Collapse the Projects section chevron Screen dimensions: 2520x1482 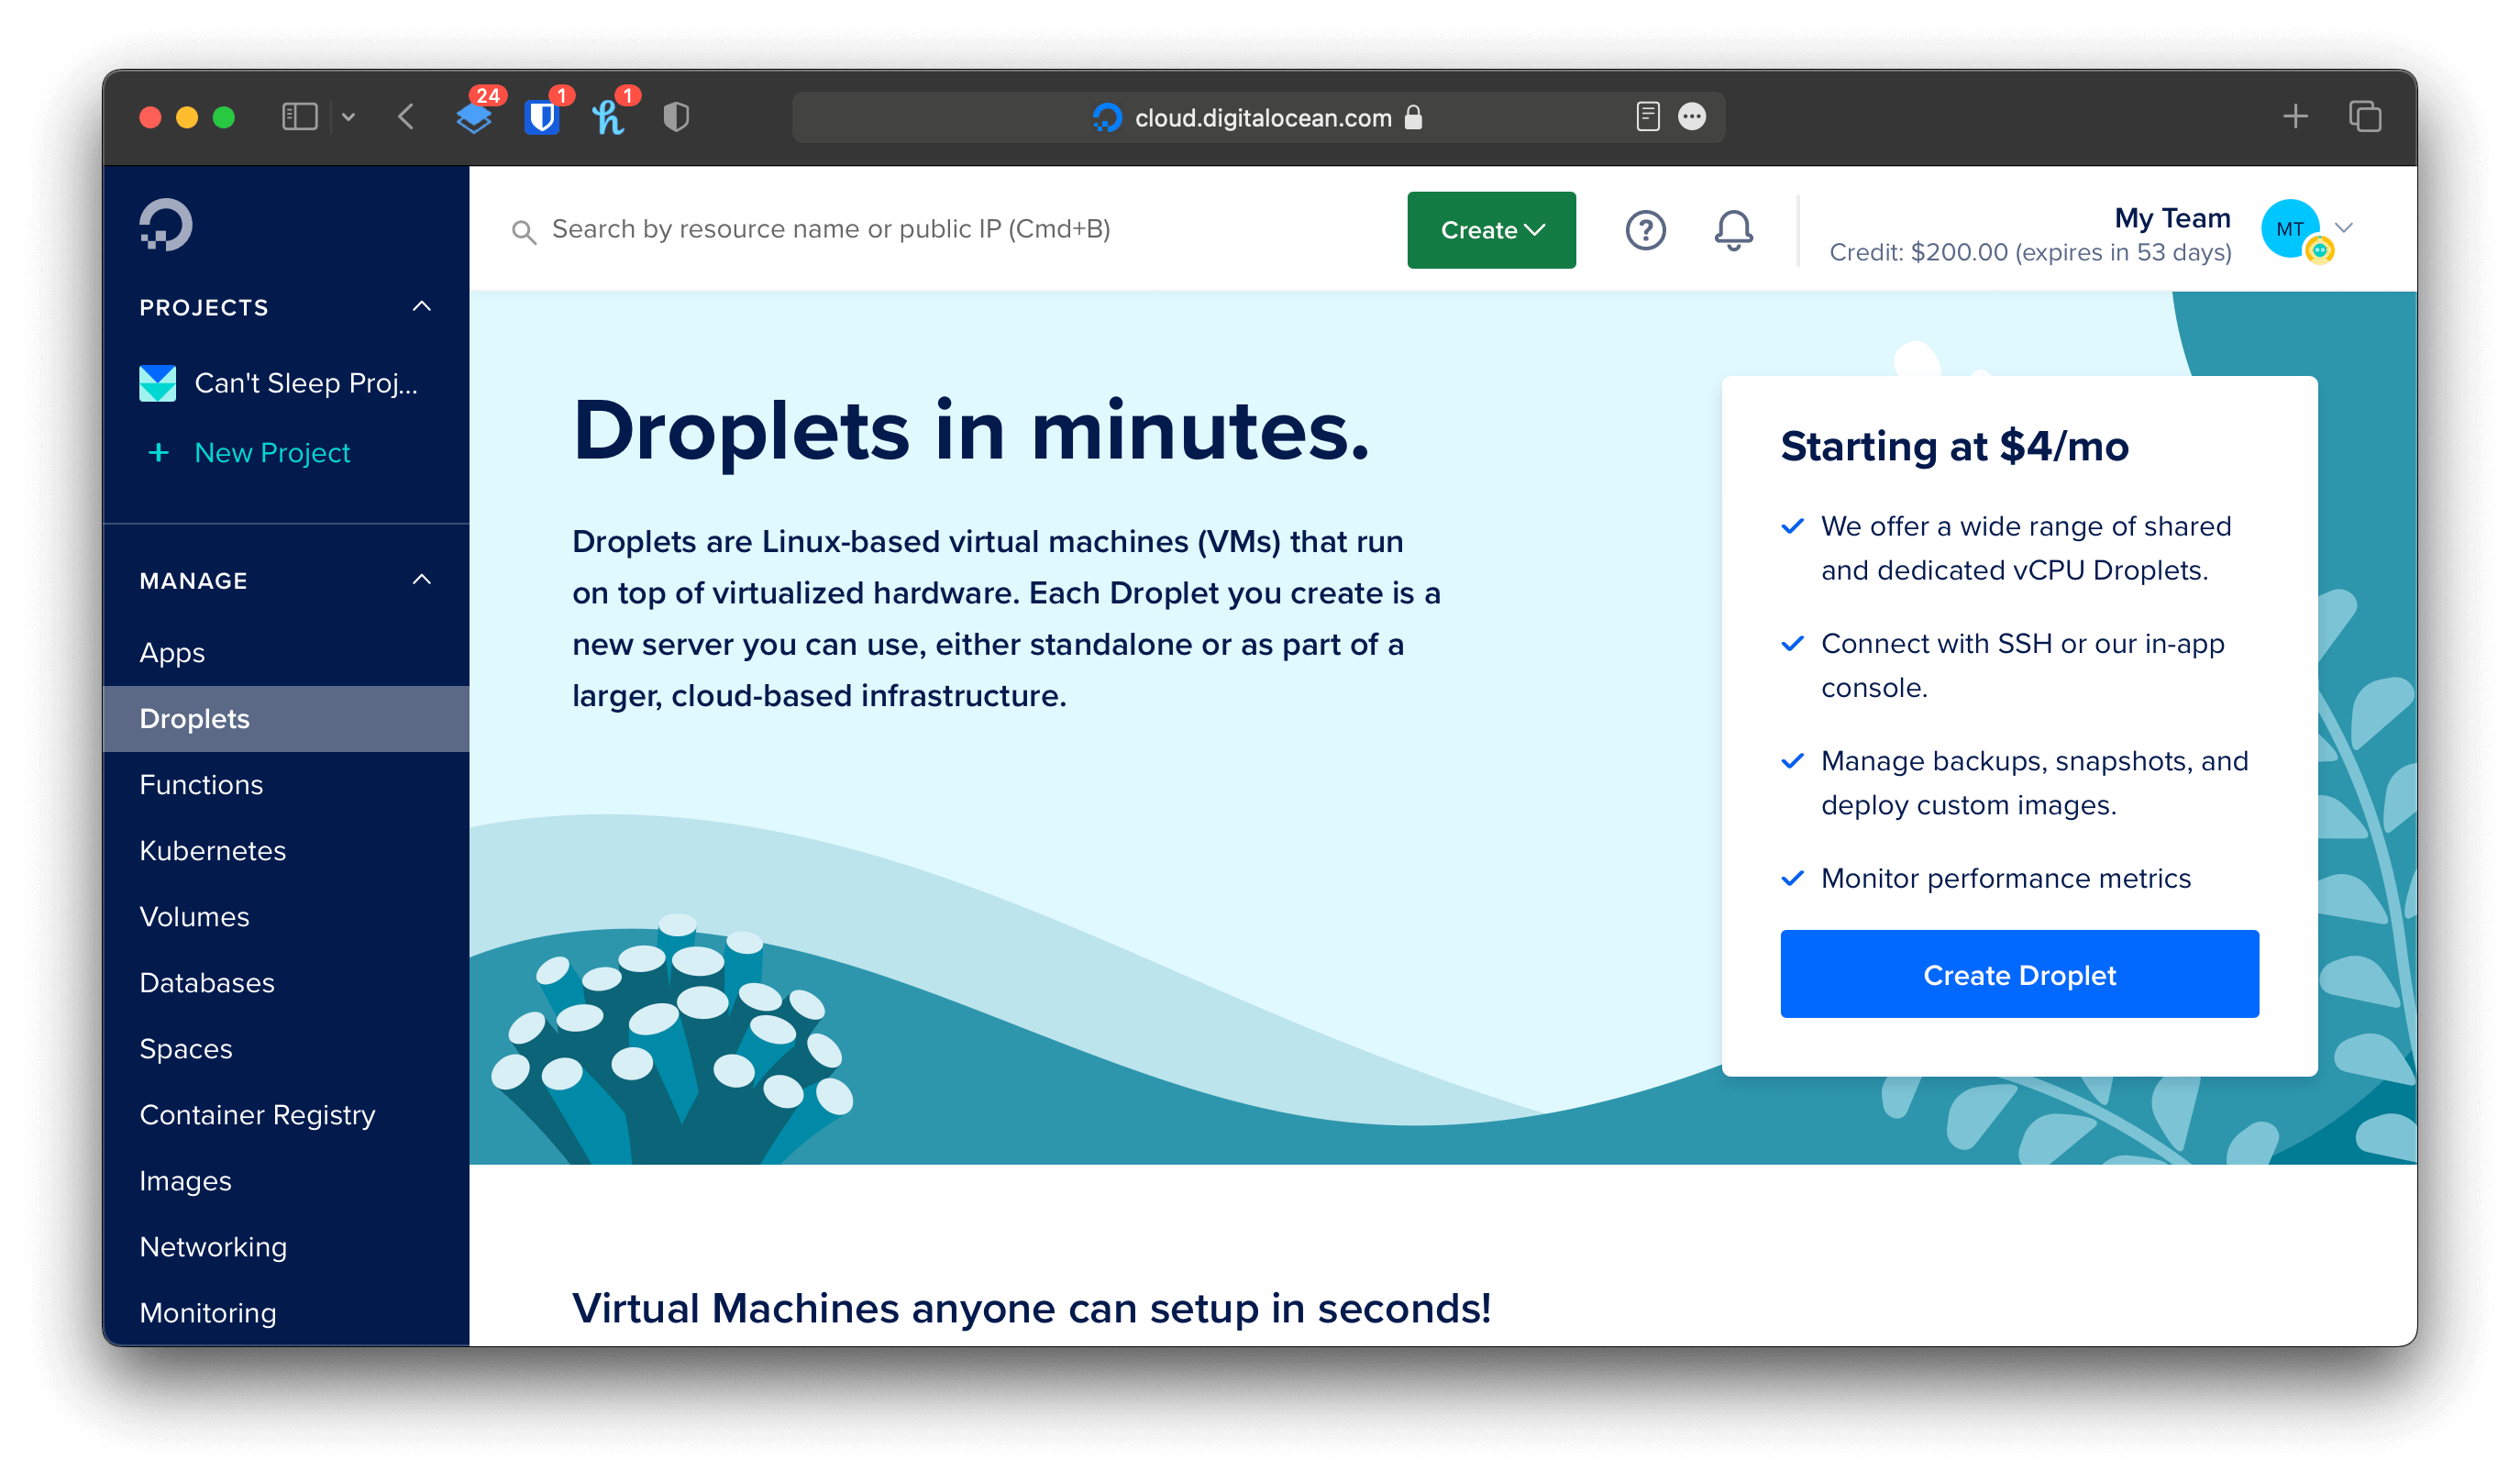coord(422,307)
